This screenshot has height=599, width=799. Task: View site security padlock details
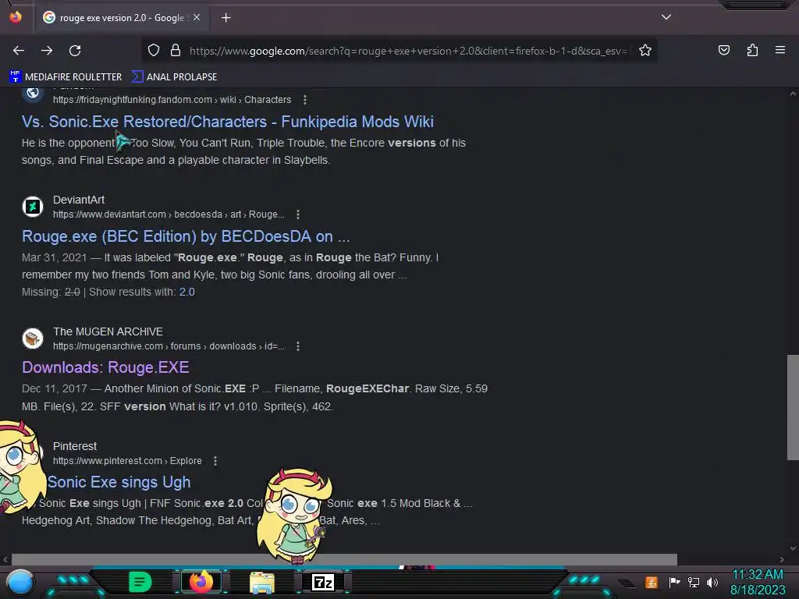coord(176,50)
